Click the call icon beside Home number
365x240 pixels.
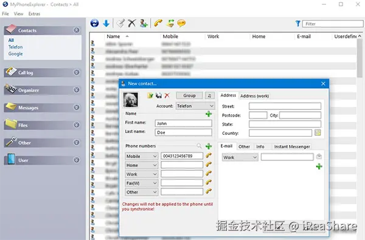pos(209,165)
